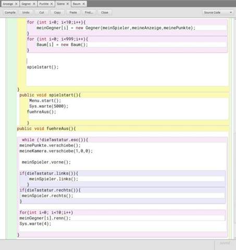Click the 'for (int i=0; i<999;i++){' line
Screen dimensions: 236x250
(x=57, y=39)
